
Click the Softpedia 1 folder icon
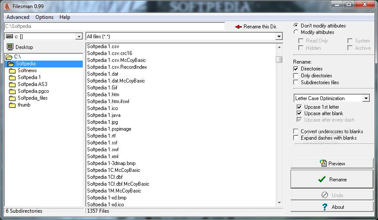click(x=12, y=78)
